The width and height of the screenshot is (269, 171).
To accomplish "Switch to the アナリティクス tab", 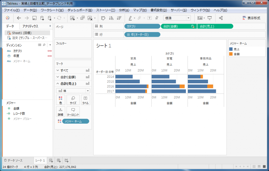I will click(x=30, y=26).
